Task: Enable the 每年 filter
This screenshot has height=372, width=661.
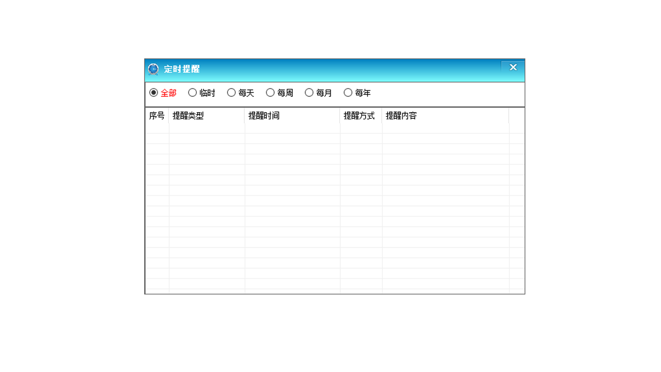Action: click(348, 92)
